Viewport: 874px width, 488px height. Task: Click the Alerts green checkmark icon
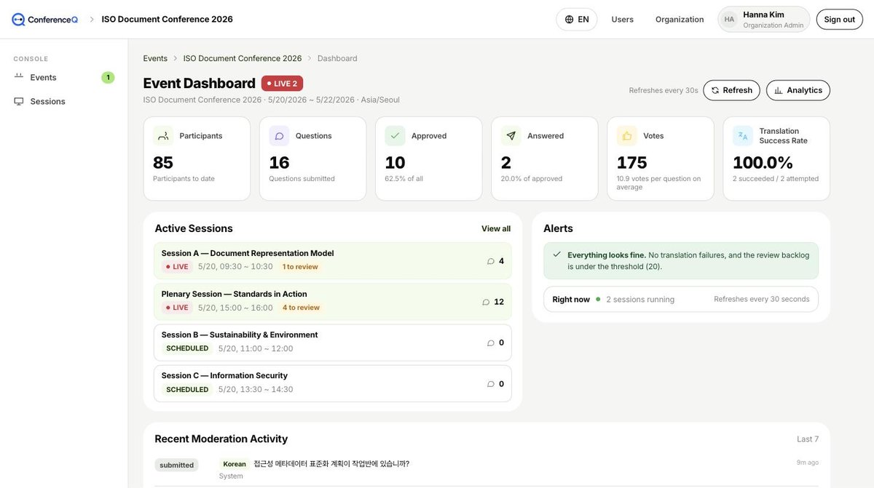[x=557, y=255]
